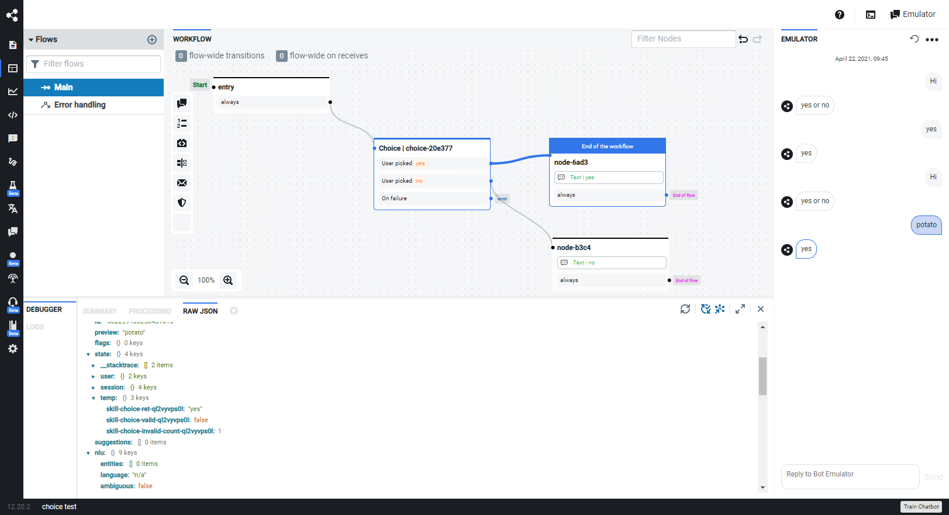The image size is (949, 515).
Task: Expand the __stacktrace JSON entry
Action: (x=93, y=366)
